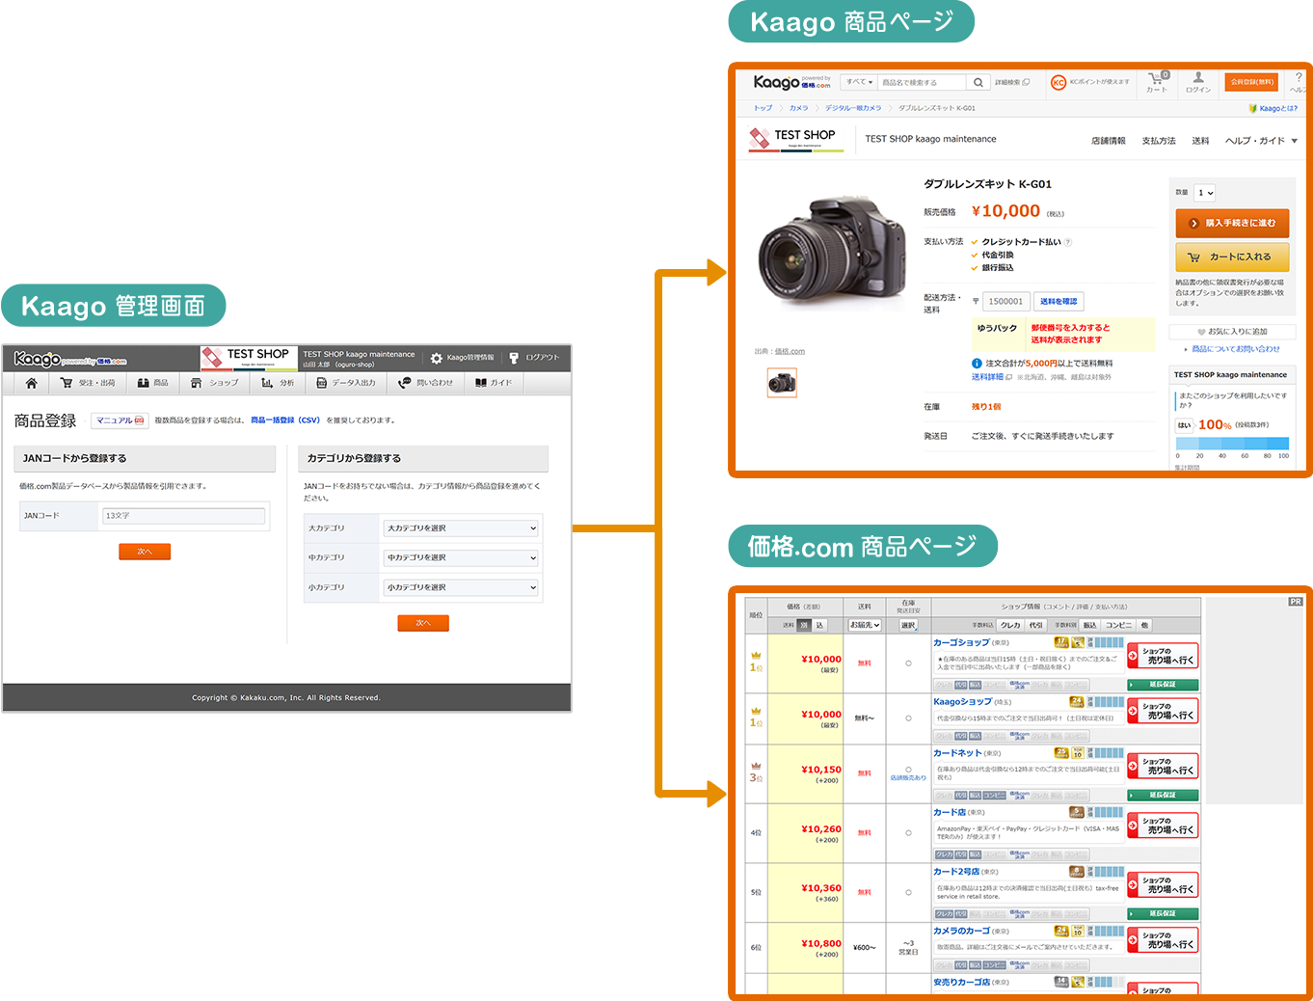Click 会員登録(無料) button
Screen dimensions: 1313x1001
click(1252, 83)
